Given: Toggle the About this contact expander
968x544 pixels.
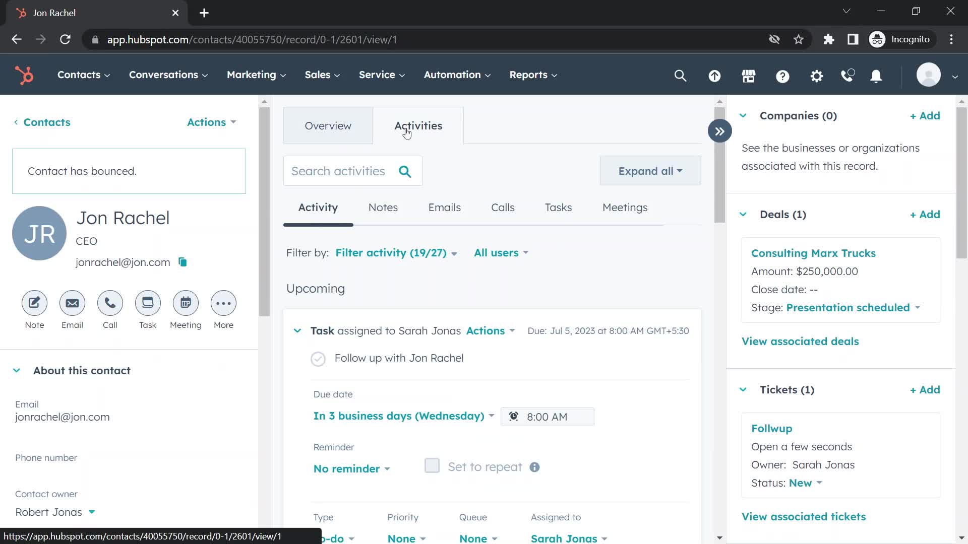Looking at the screenshot, I should (17, 371).
